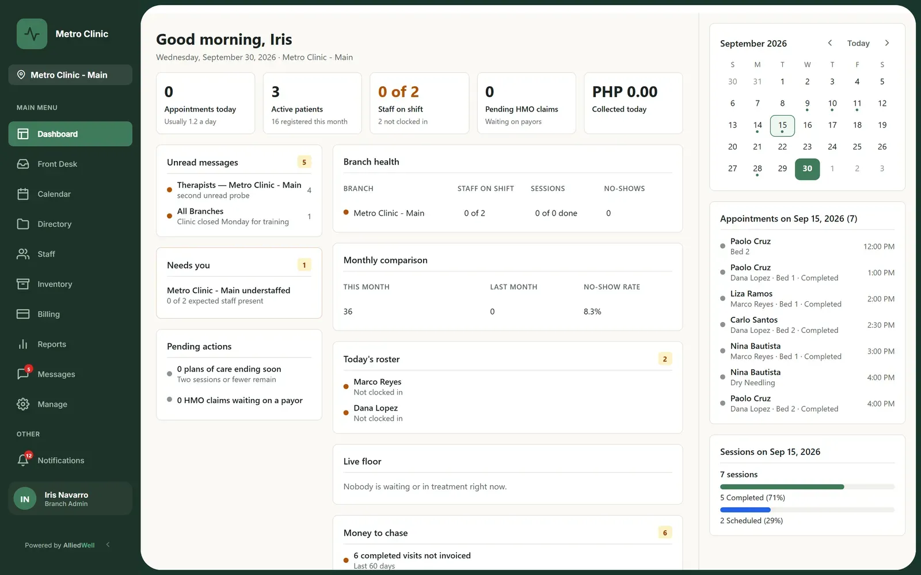Click the Calendar icon in the sidebar
The height and width of the screenshot is (575, 921).
pyautogui.click(x=23, y=194)
